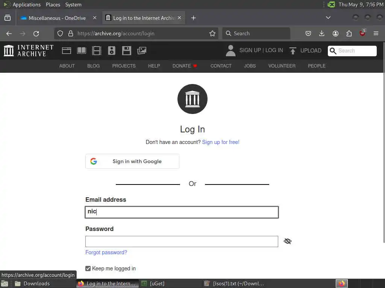
Task: Open the Texts book icon
Action: (x=82, y=51)
